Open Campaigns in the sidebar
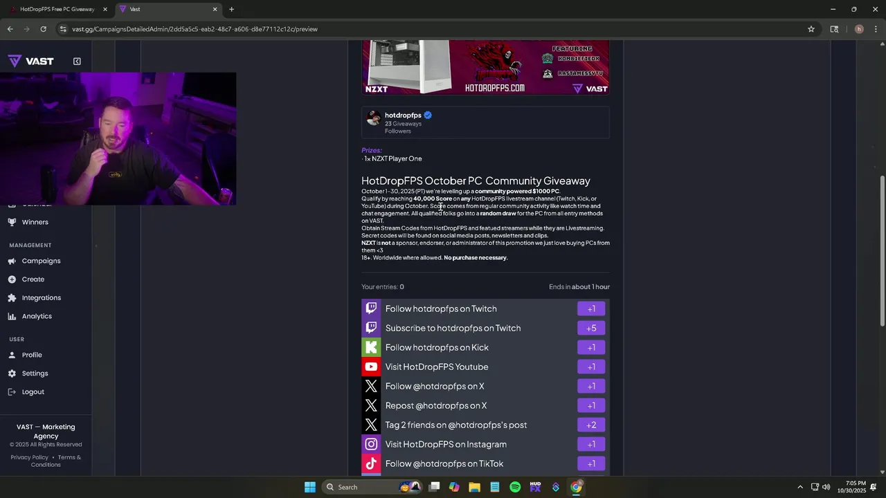Screen dimensions: 886x498 (41, 261)
